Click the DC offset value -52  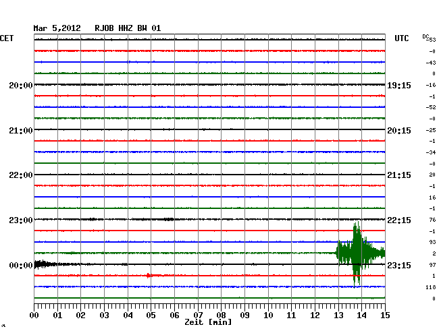pyautogui.click(x=431, y=107)
